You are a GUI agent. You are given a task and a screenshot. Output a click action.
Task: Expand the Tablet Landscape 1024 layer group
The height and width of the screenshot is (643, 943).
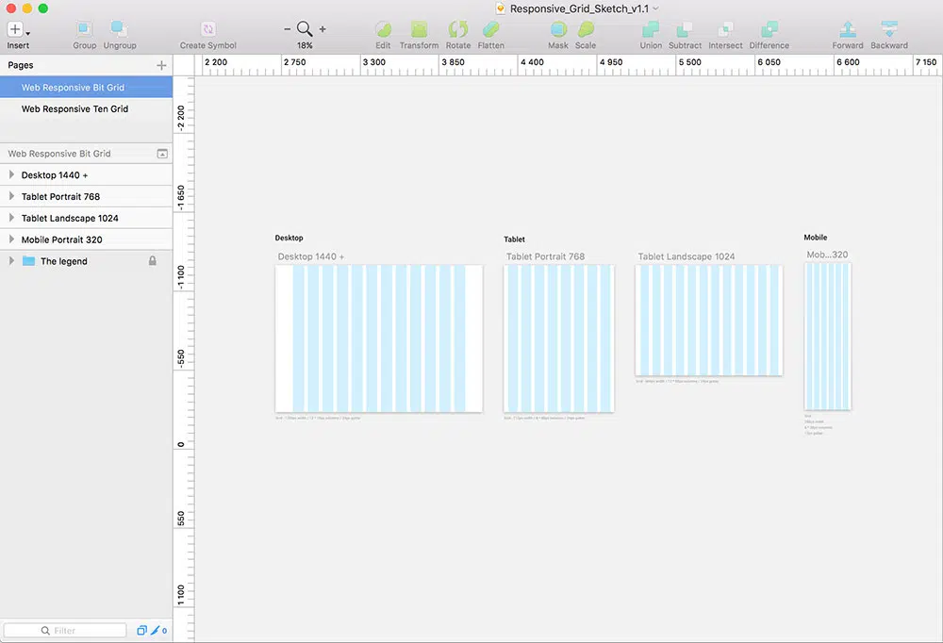pos(11,219)
